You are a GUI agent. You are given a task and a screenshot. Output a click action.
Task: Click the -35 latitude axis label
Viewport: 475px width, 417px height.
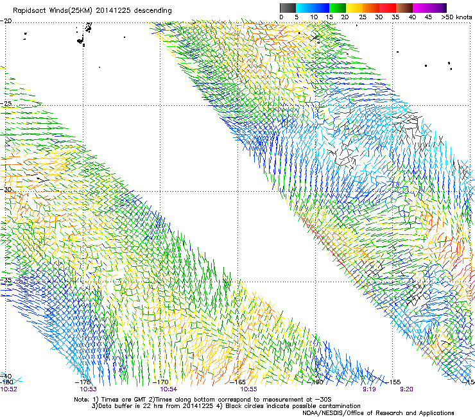pyautogui.click(x=6, y=280)
